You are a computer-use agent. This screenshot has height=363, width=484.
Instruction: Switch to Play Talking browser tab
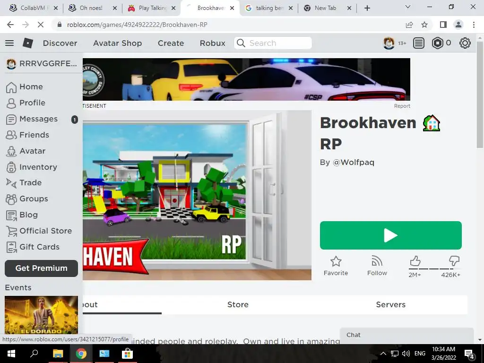click(151, 8)
